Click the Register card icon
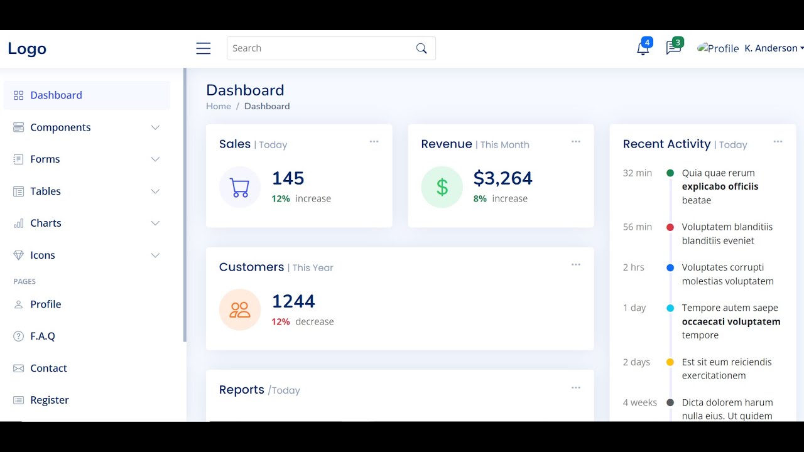The image size is (804, 452). point(18,401)
